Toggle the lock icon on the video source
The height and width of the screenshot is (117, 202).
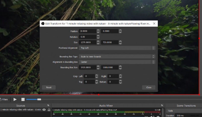point(48,110)
